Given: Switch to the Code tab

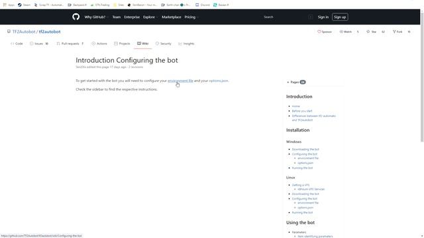Looking at the screenshot, I should click(x=17, y=44).
